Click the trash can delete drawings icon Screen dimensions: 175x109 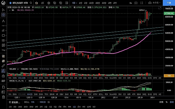tap(3, 97)
